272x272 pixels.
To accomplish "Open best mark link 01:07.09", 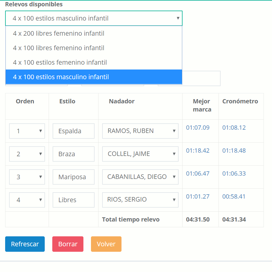I will coord(198,128).
